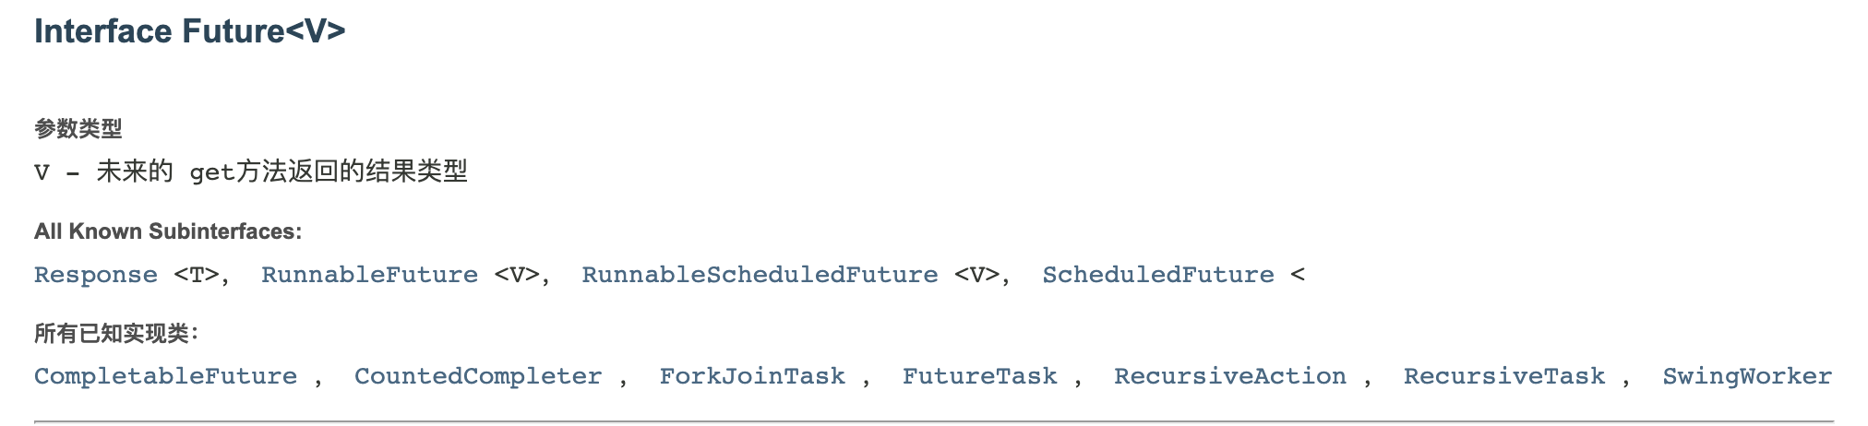The image size is (1868, 426).
Task: Go to the RunnableScheduledFuture link
Action: (x=759, y=275)
